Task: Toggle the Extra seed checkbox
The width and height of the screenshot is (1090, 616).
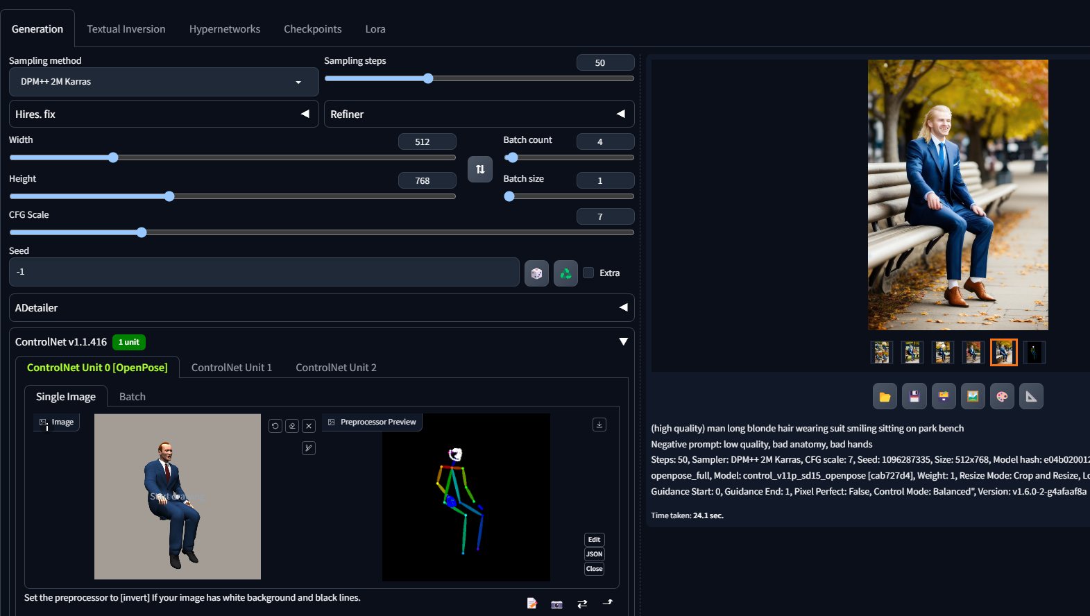Action: (588, 273)
